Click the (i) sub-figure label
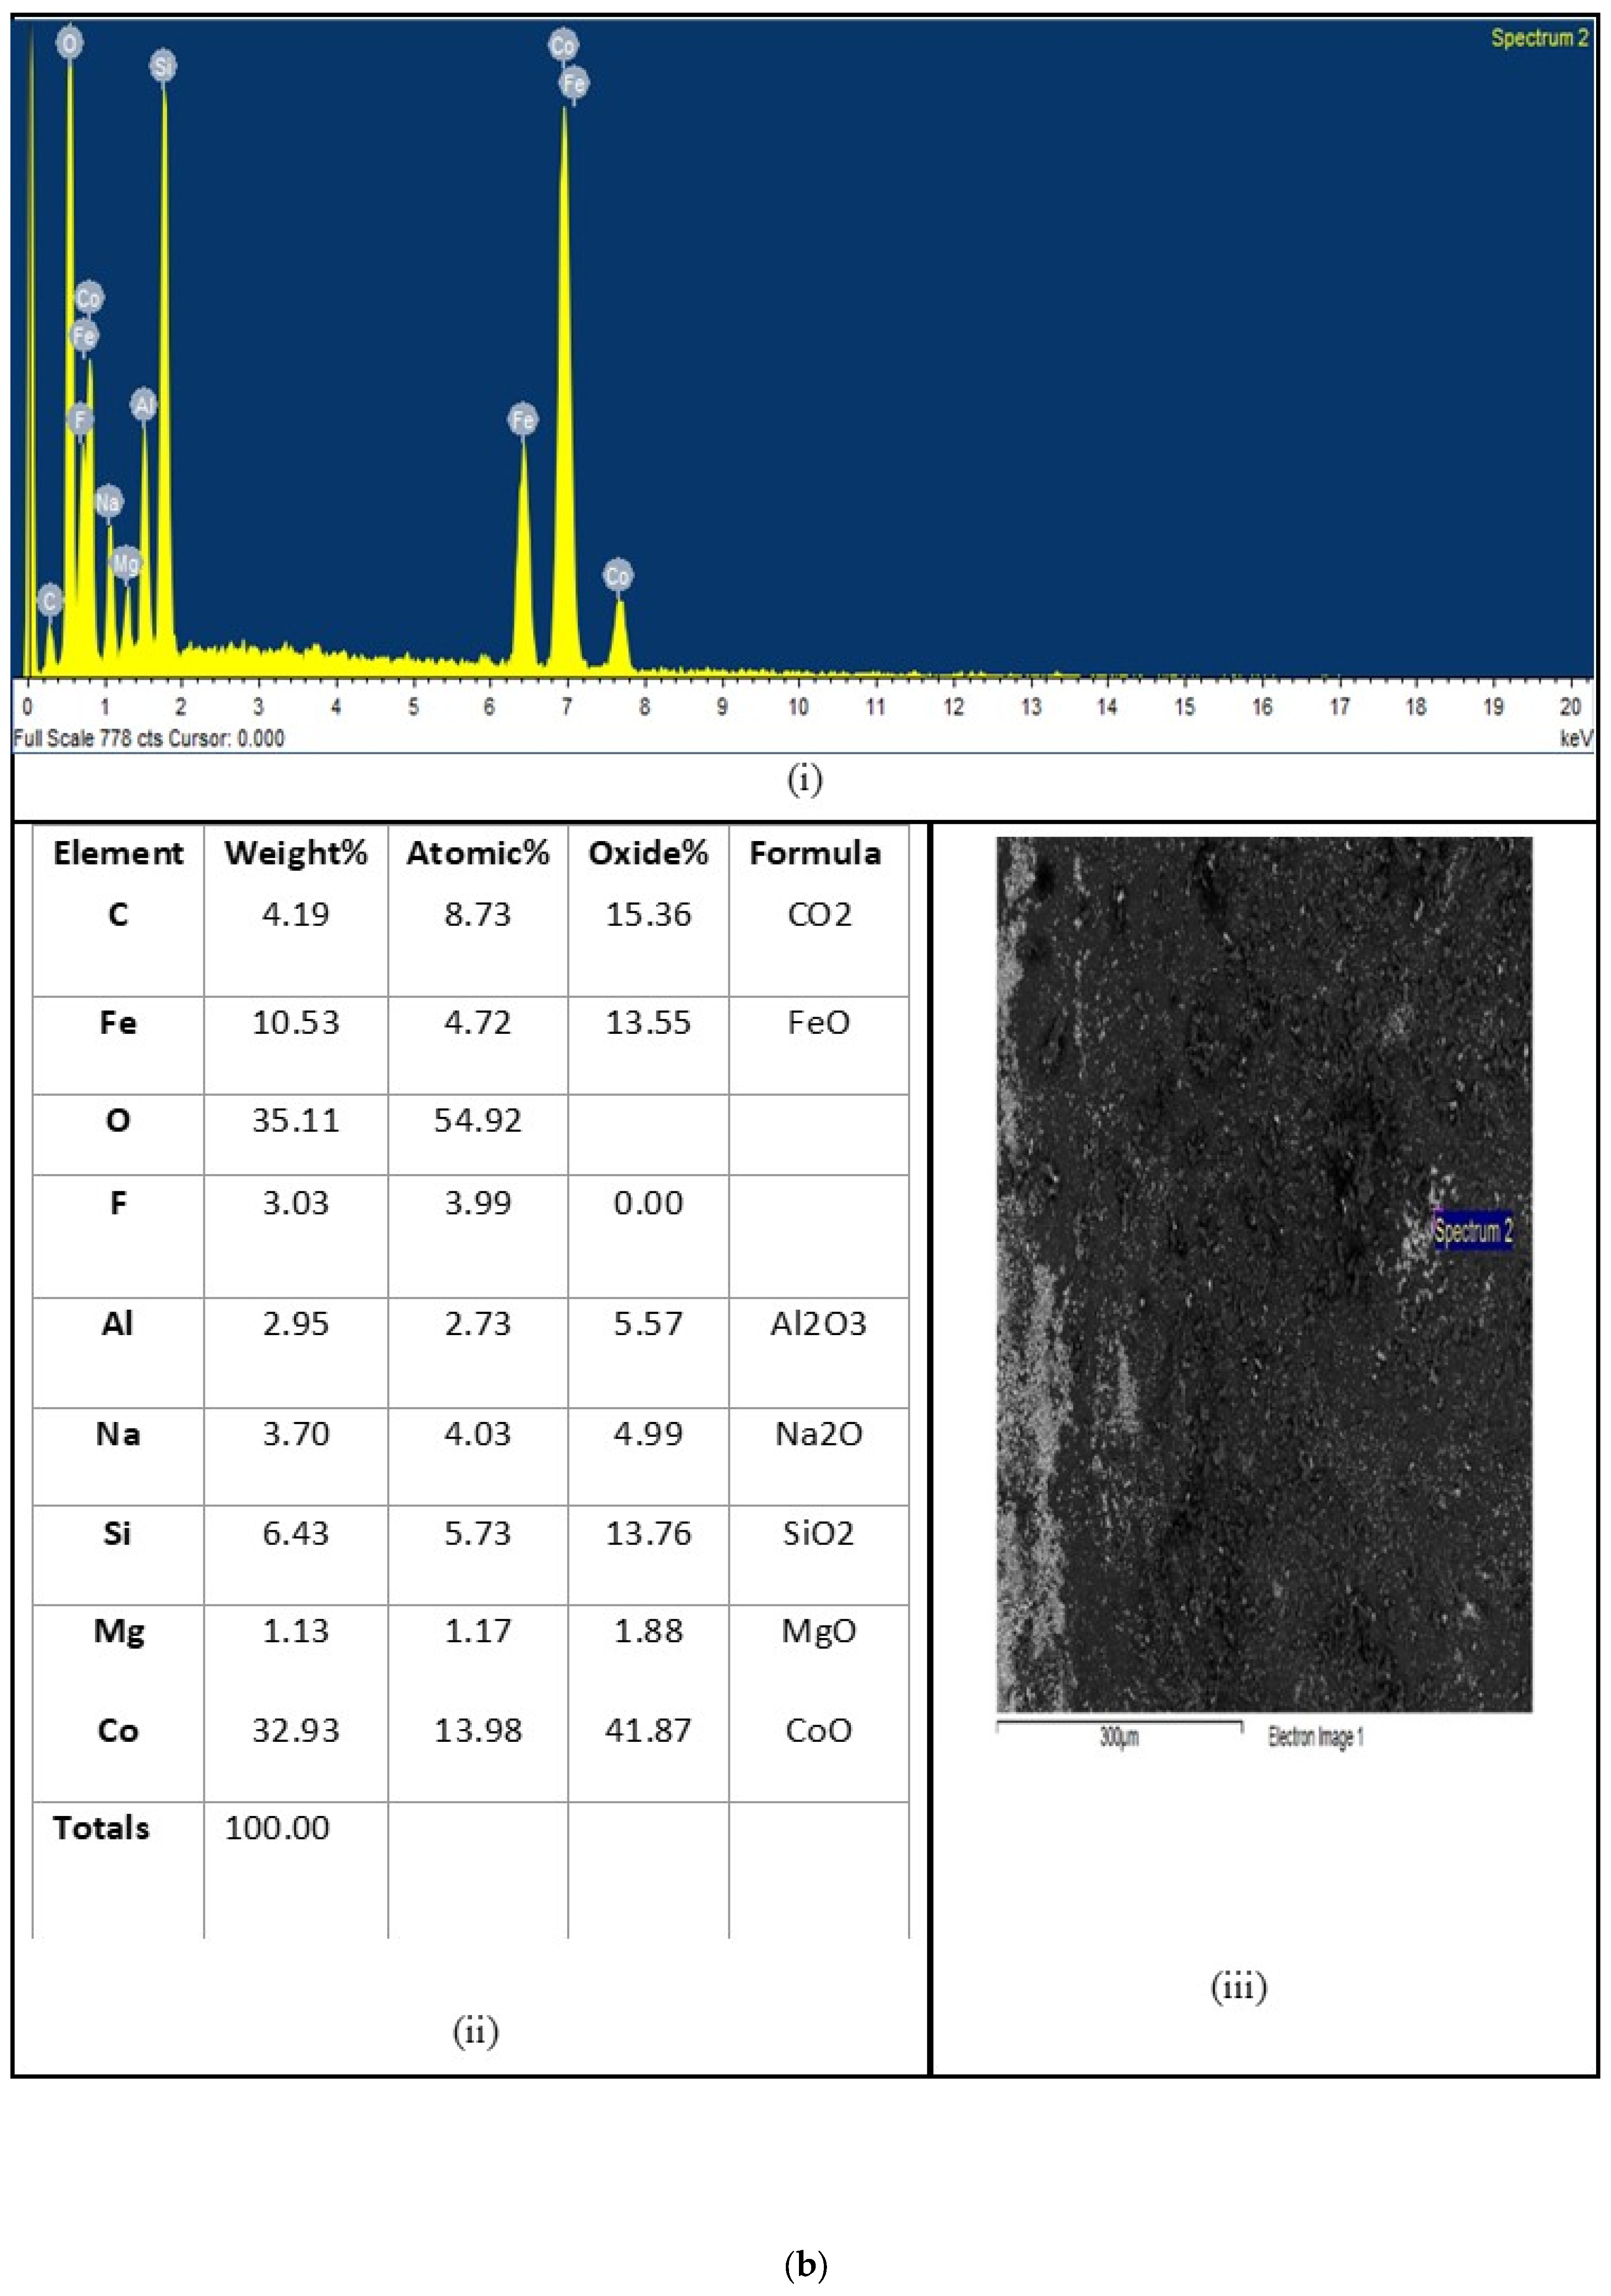The height and width of the screenshot is (2296, 1611). coord(805,779)
